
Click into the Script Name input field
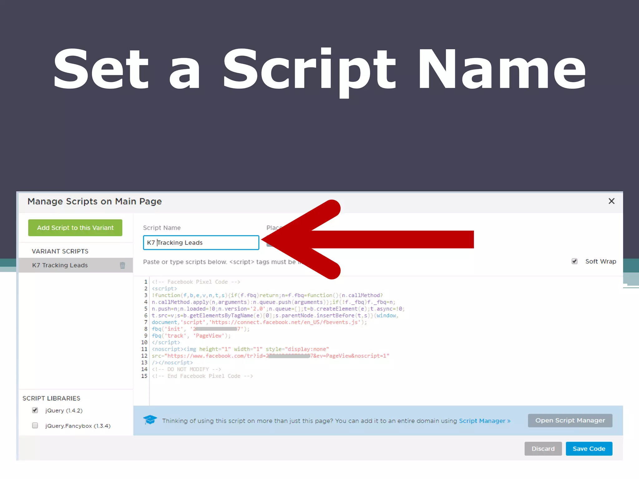201,243
